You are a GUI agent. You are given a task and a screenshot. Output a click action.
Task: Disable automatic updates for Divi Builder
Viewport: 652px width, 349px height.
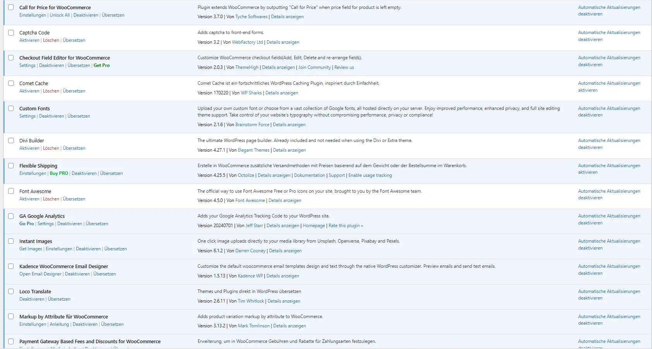tap(609, 144)
